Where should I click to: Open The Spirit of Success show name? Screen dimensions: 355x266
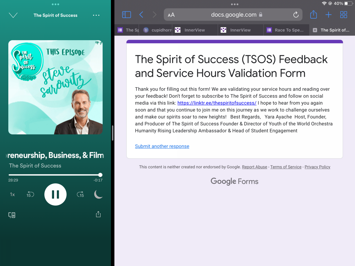click(x=35, y=166)
